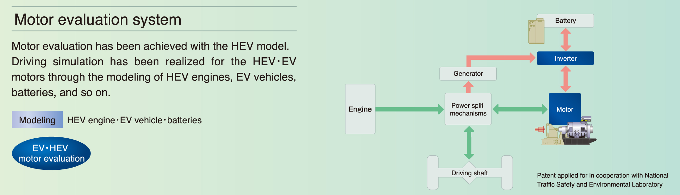Click the Modeling label tag
Image resolution: width=680 pixels, height=195 pixels.
tap(37, 120)
